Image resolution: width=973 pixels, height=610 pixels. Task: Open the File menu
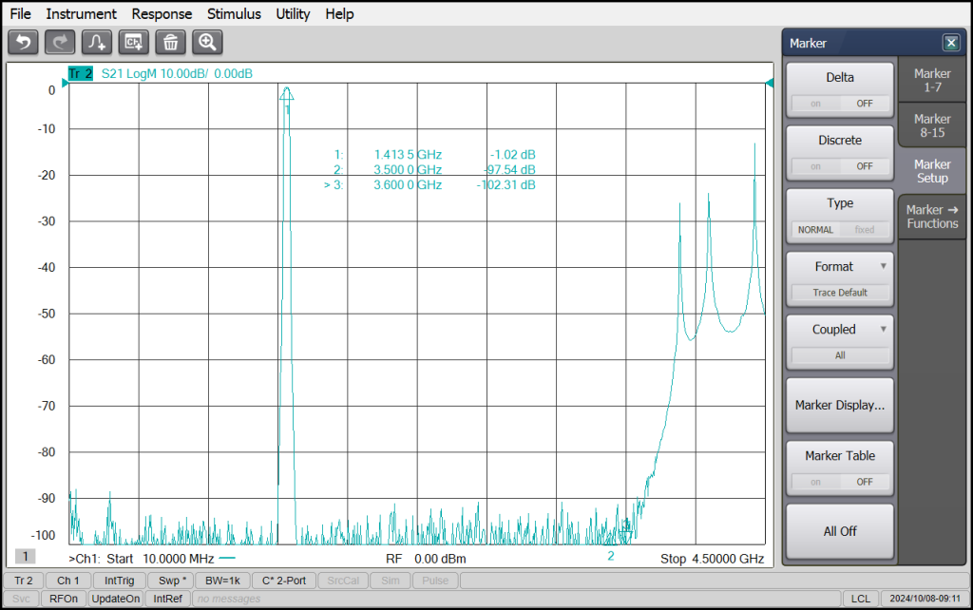point(21,13)
